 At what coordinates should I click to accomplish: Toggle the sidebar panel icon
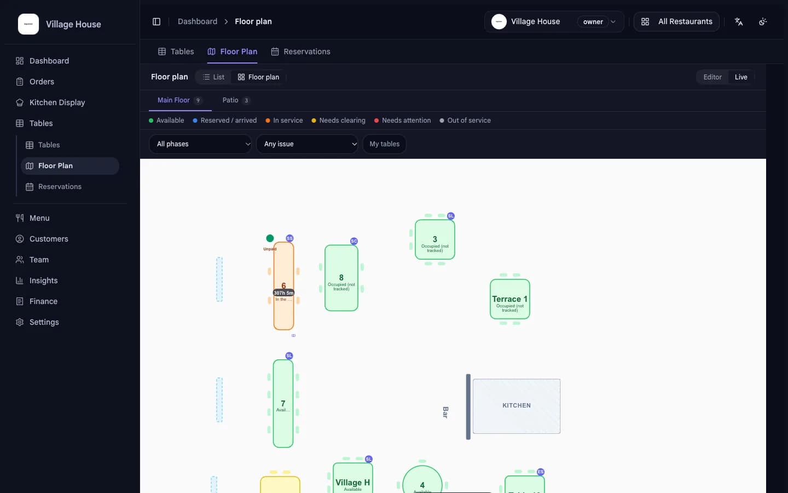[157, 21]
